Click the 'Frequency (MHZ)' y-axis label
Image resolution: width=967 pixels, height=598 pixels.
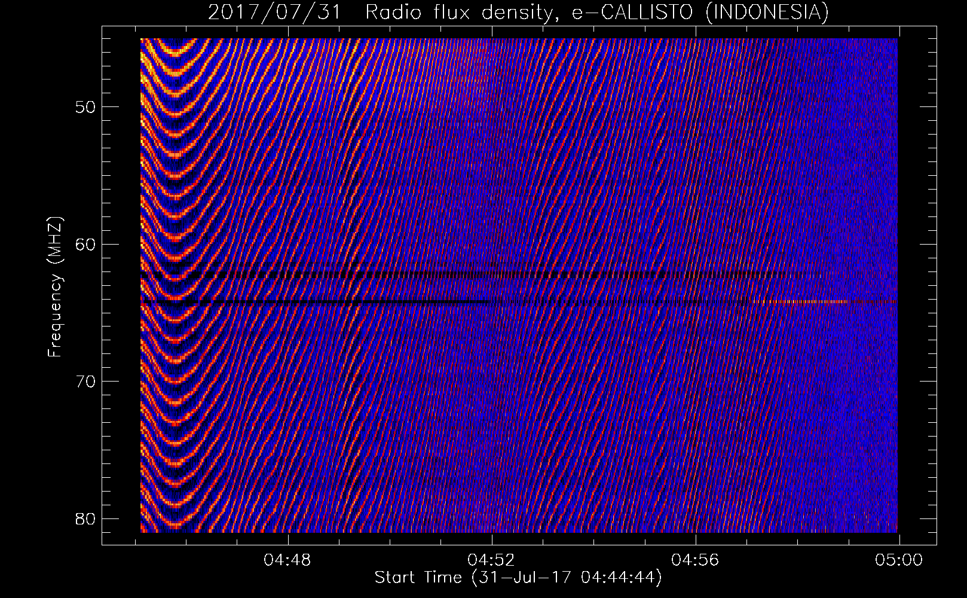click(55, 287)
